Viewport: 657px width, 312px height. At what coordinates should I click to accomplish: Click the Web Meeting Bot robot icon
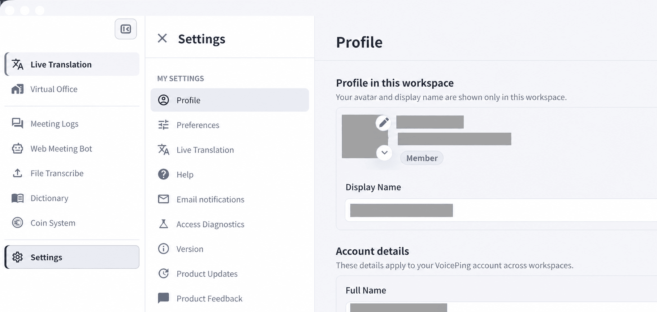point(17,148)
